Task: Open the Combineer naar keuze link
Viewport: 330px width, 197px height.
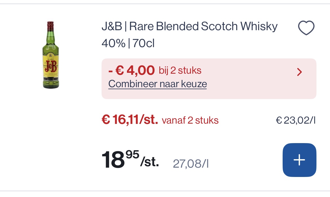Action: (157, 84)
